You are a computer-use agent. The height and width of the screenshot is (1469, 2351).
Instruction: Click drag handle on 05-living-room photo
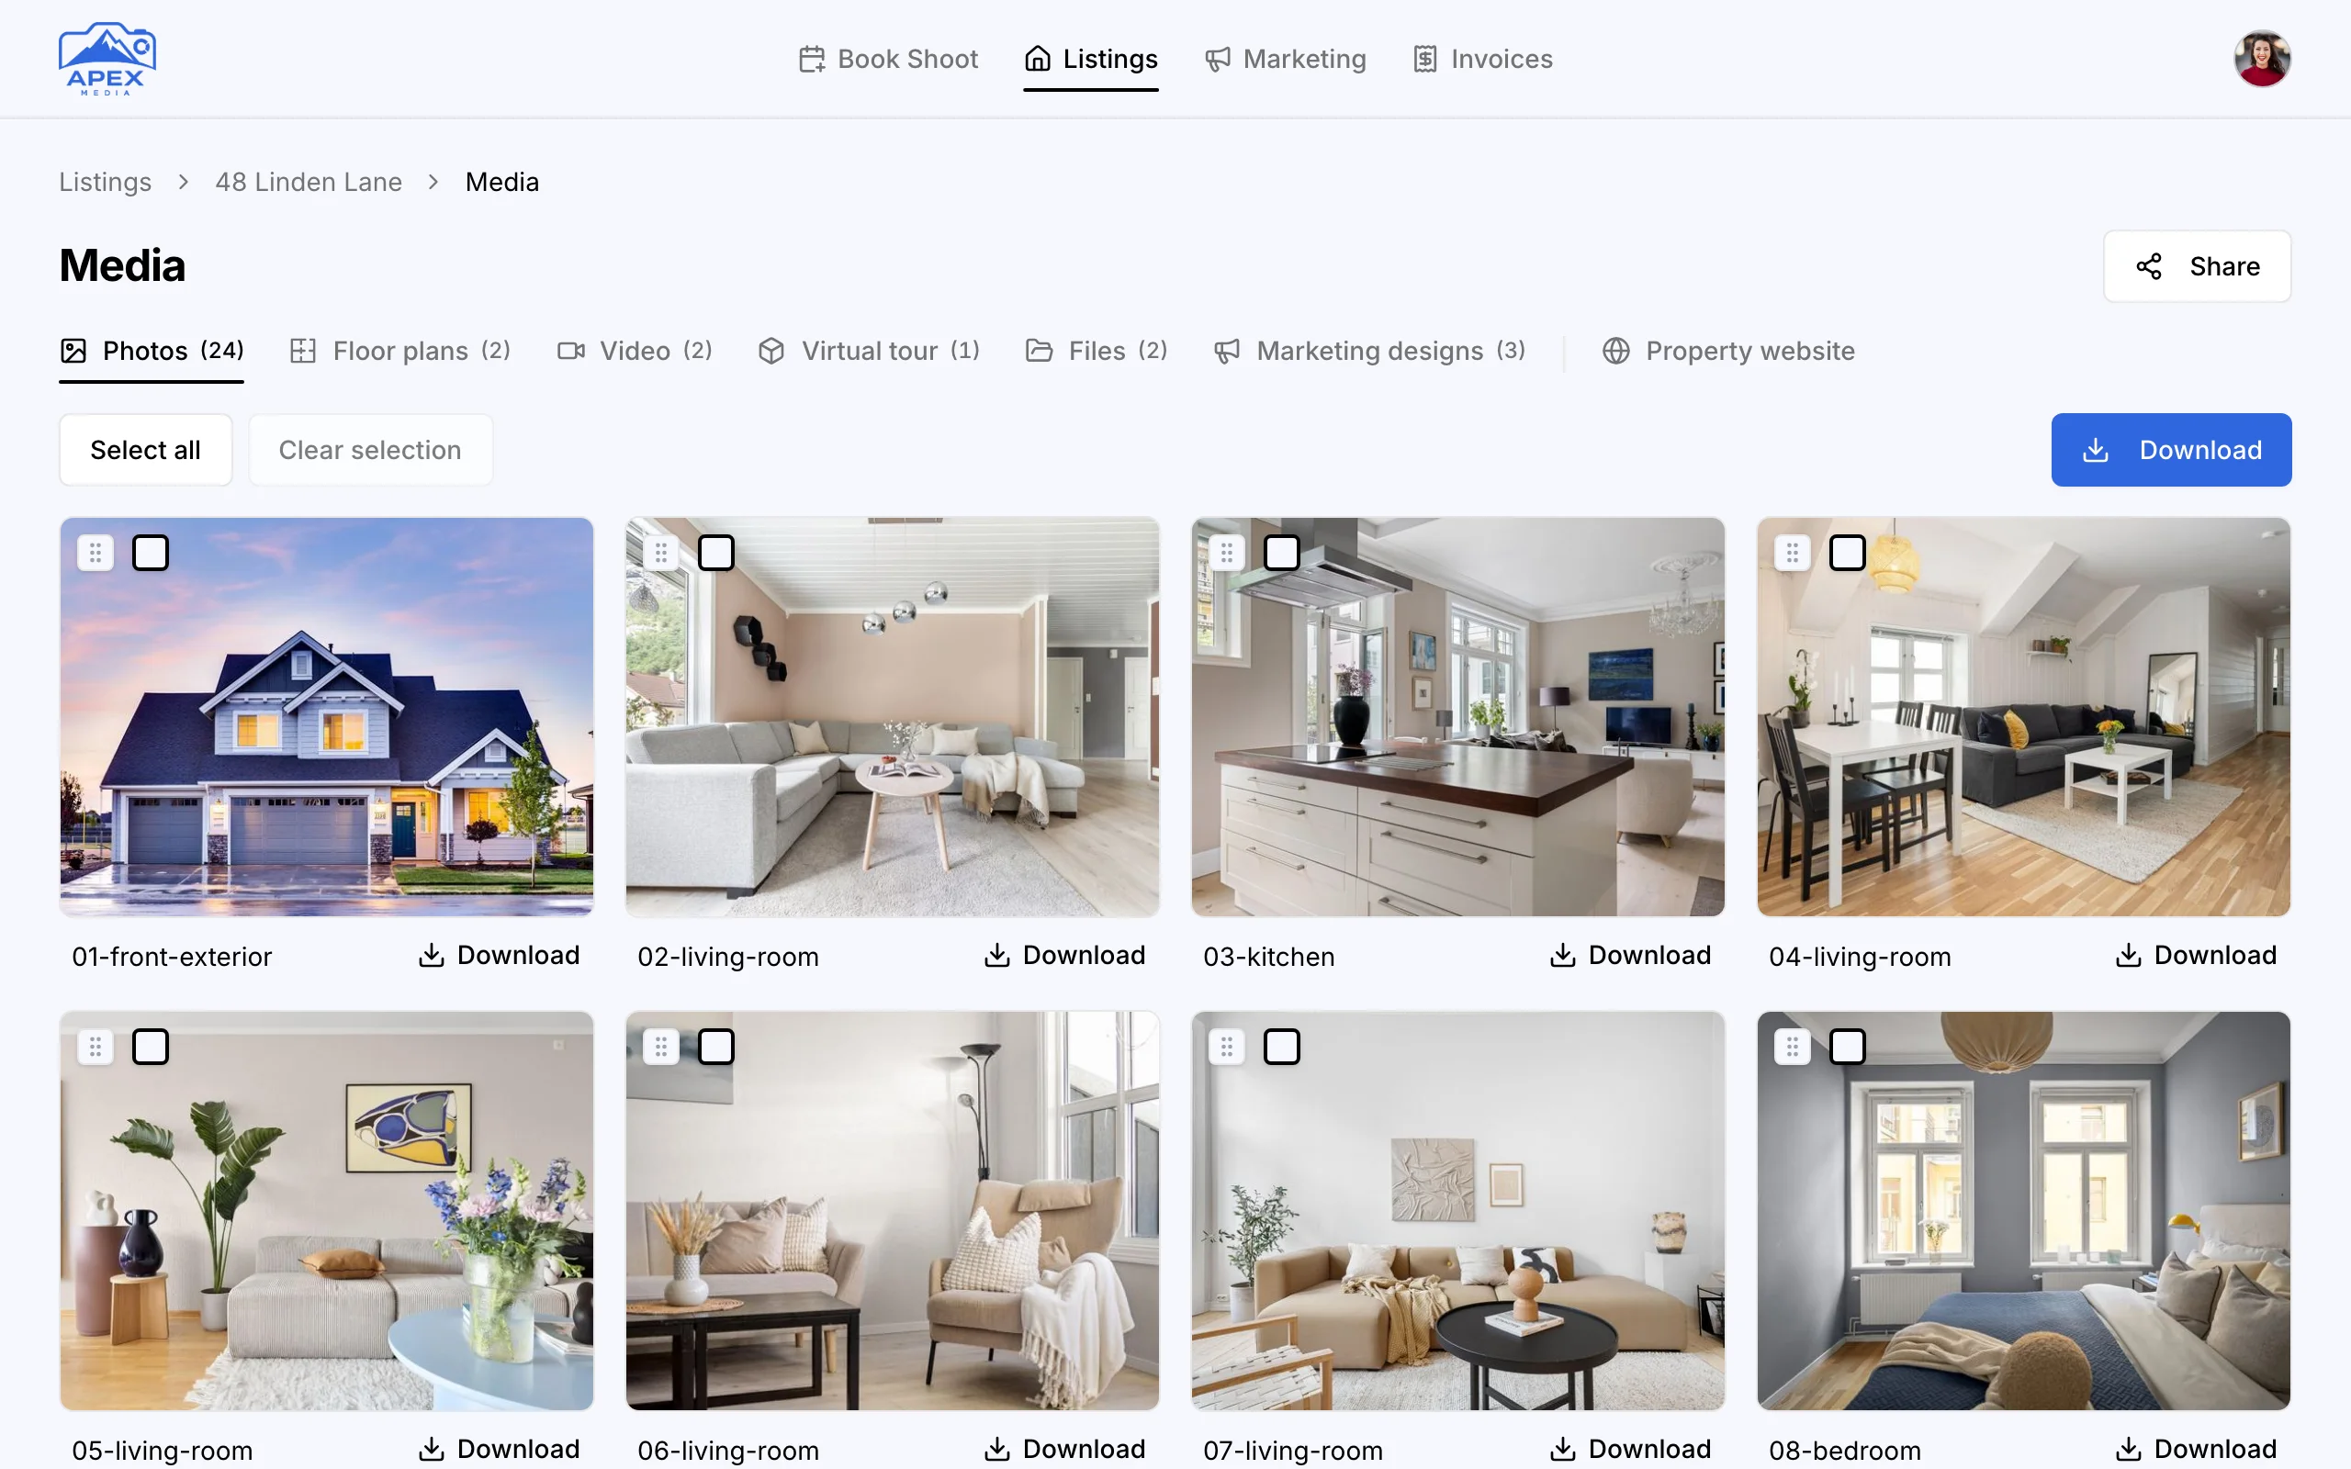tap(96, 1047)
